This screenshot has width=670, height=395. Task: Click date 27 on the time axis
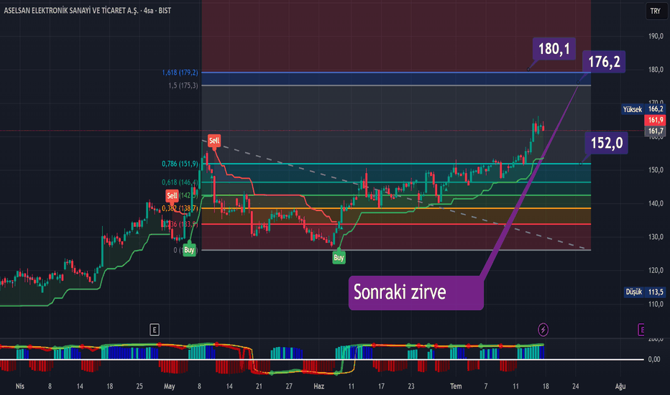(x=289, y=386)
